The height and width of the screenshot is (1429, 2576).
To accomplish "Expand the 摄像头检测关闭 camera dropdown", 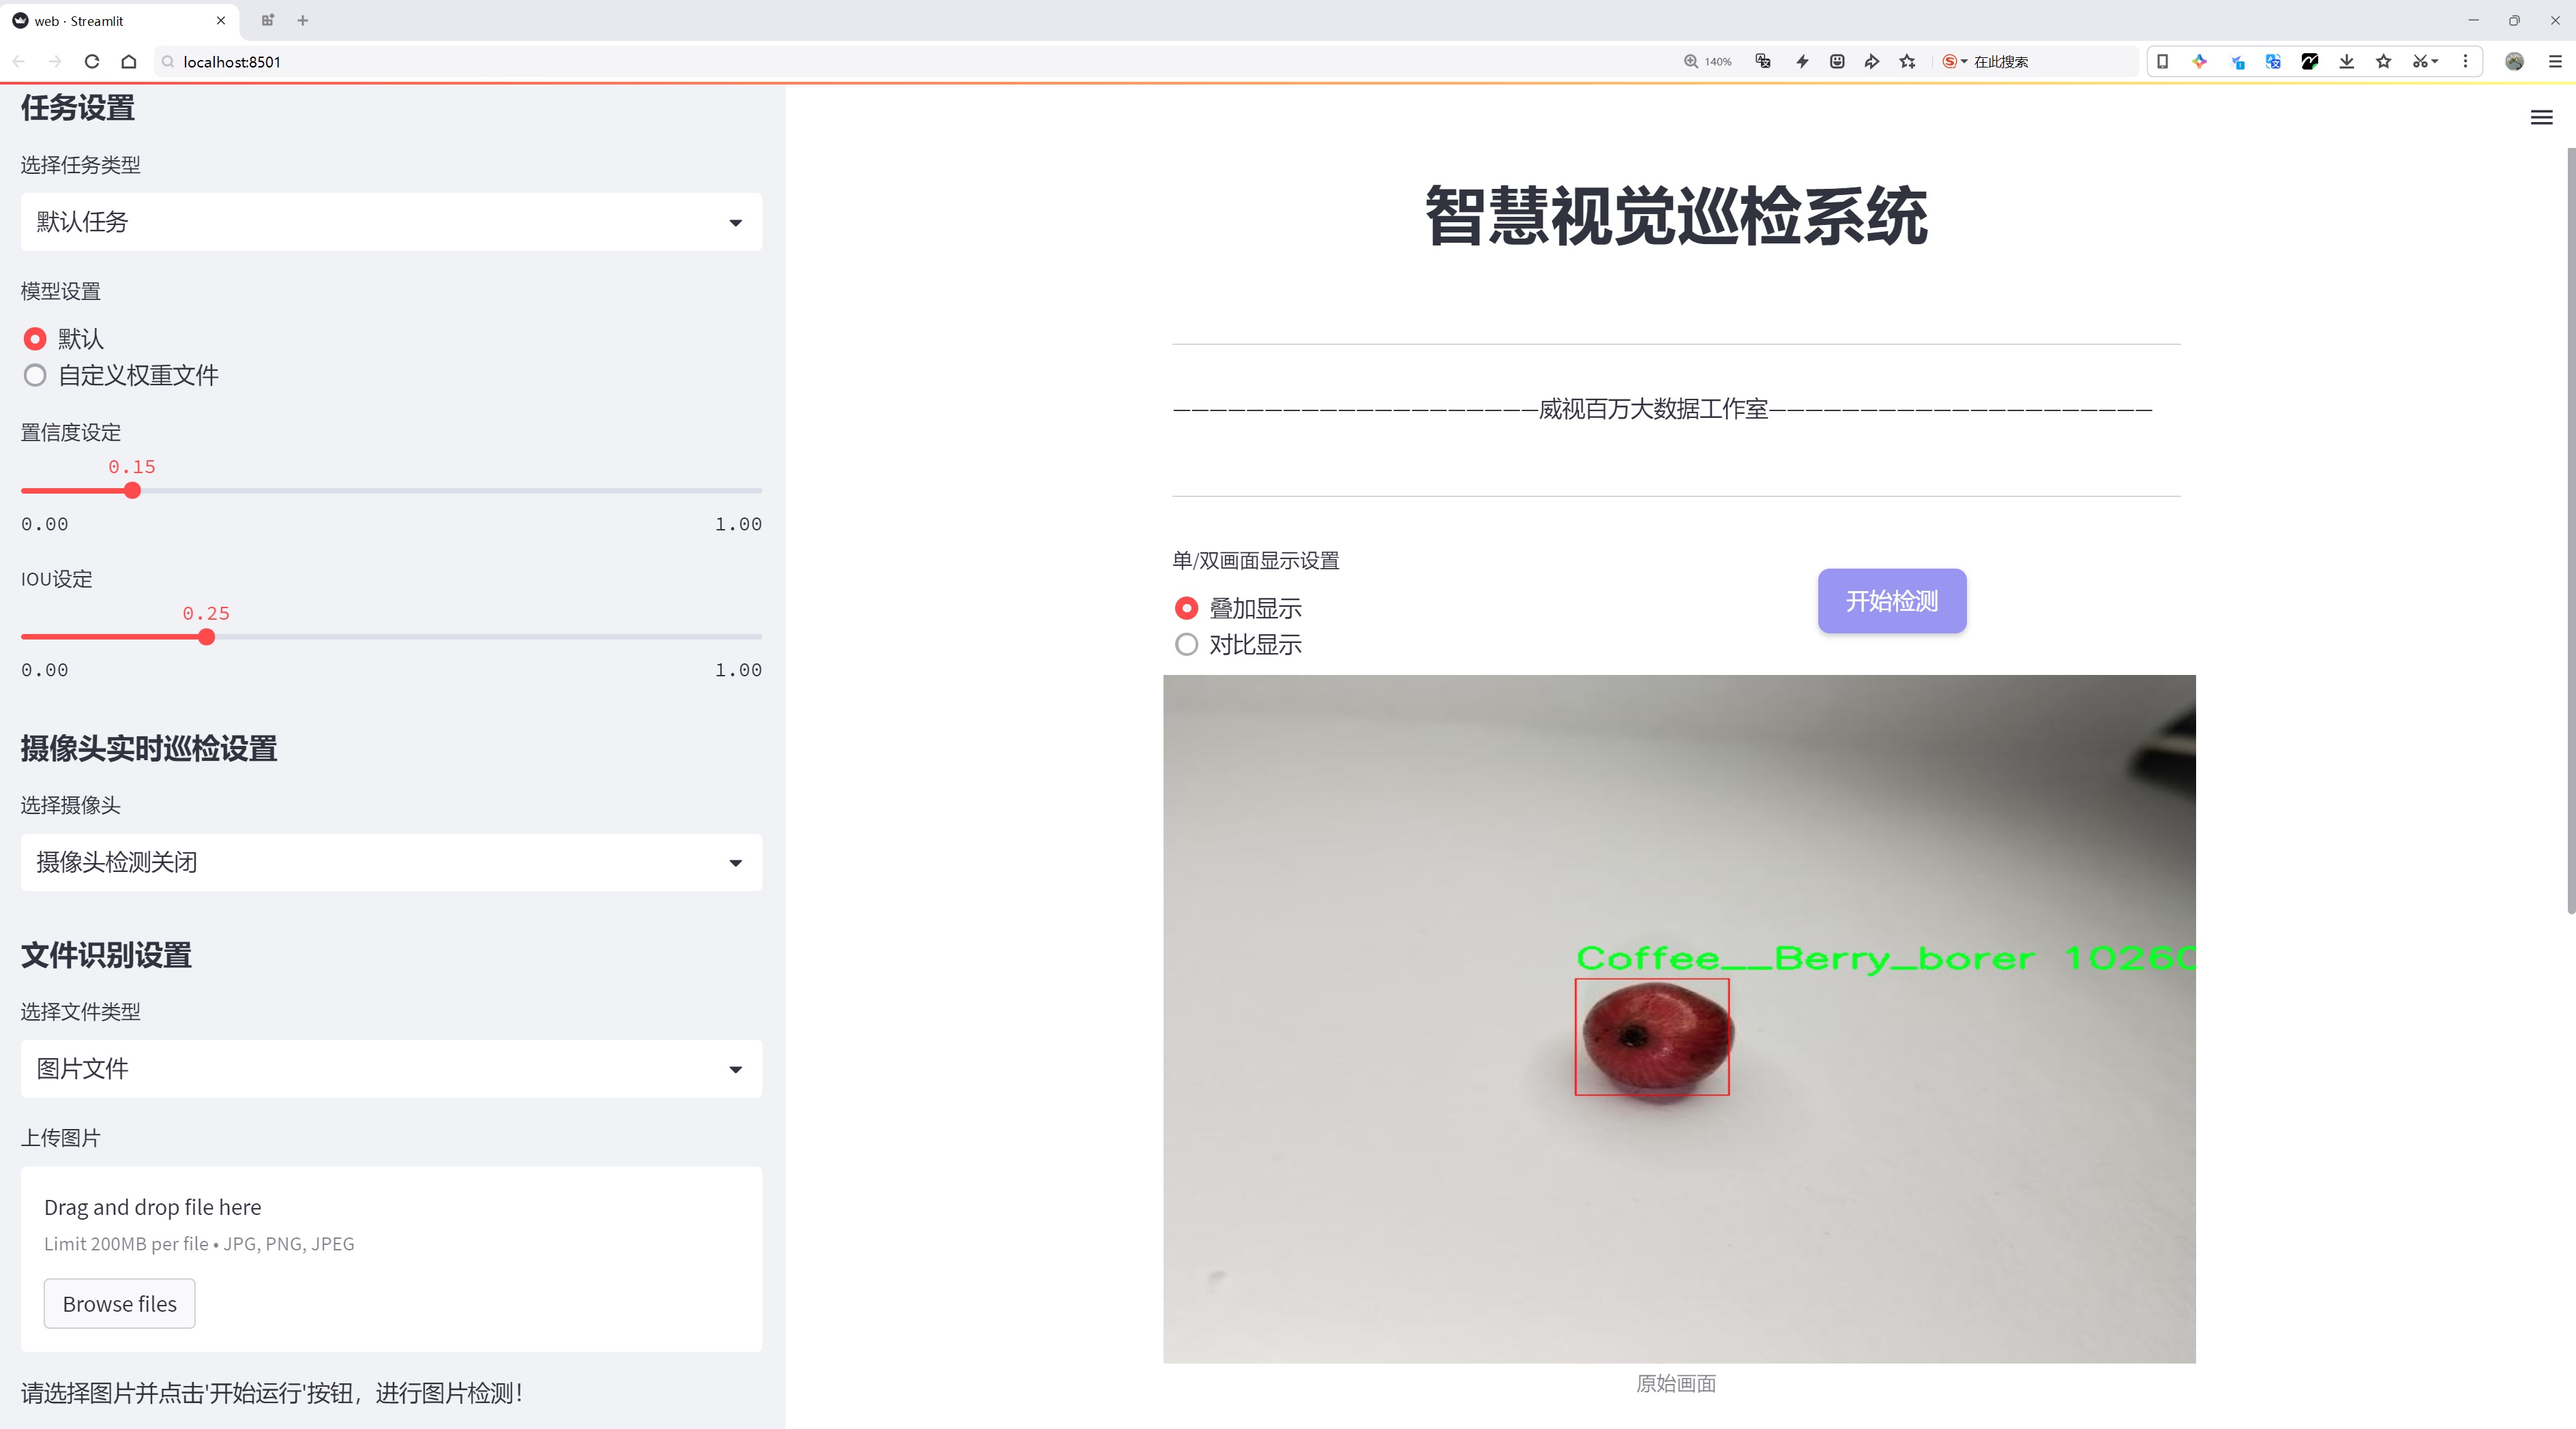I will click(391, 862).
